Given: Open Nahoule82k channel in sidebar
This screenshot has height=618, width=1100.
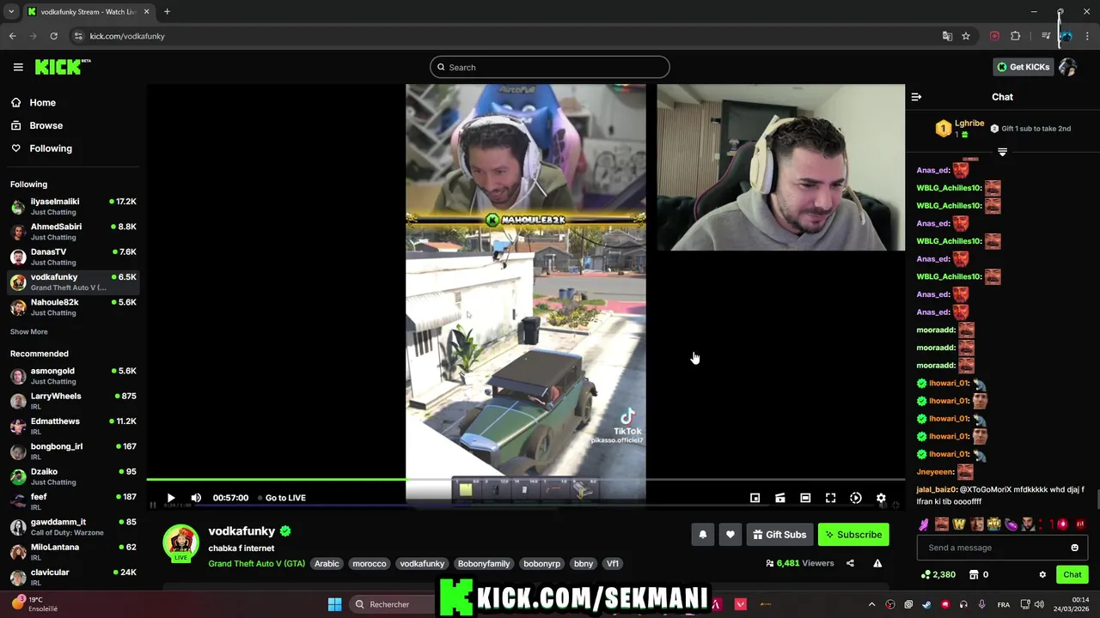Looking at the screenshot, I should tap(73, 306).
